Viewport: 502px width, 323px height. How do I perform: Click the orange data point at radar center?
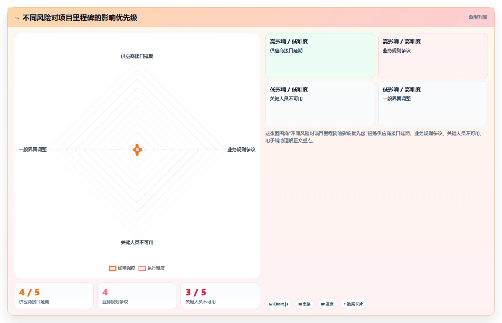click(x=137, y=149)
